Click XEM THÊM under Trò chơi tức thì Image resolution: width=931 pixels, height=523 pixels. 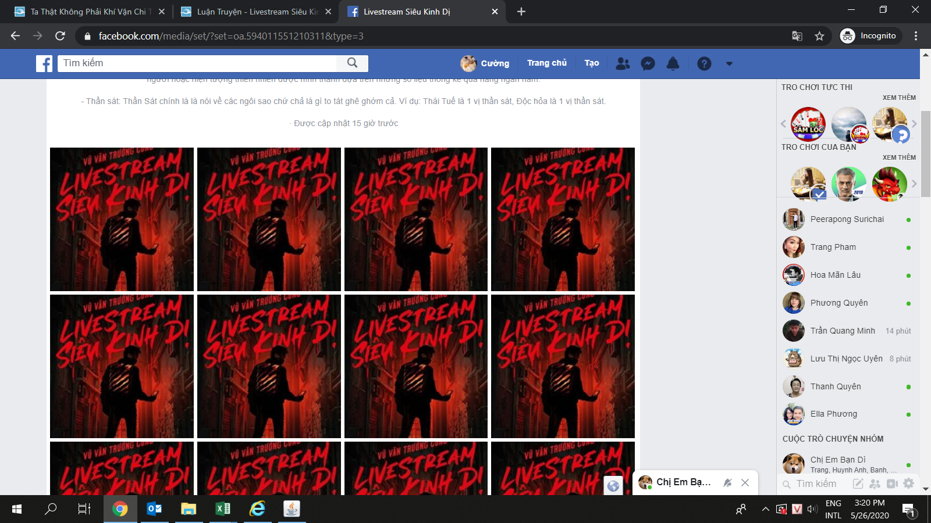pos(898,98)
